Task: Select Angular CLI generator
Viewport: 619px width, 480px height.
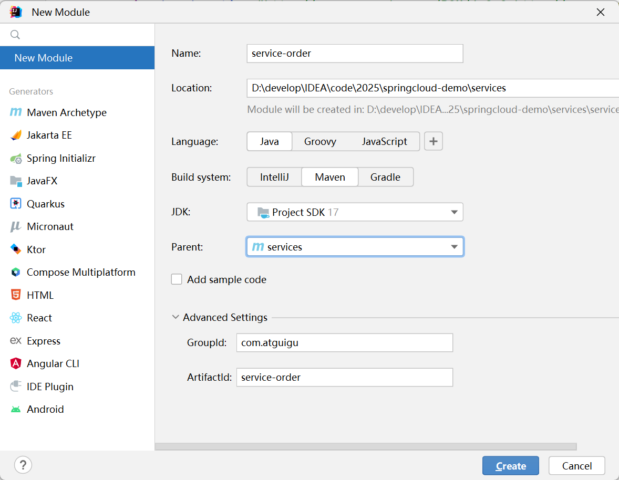Action: coord(77,363)
